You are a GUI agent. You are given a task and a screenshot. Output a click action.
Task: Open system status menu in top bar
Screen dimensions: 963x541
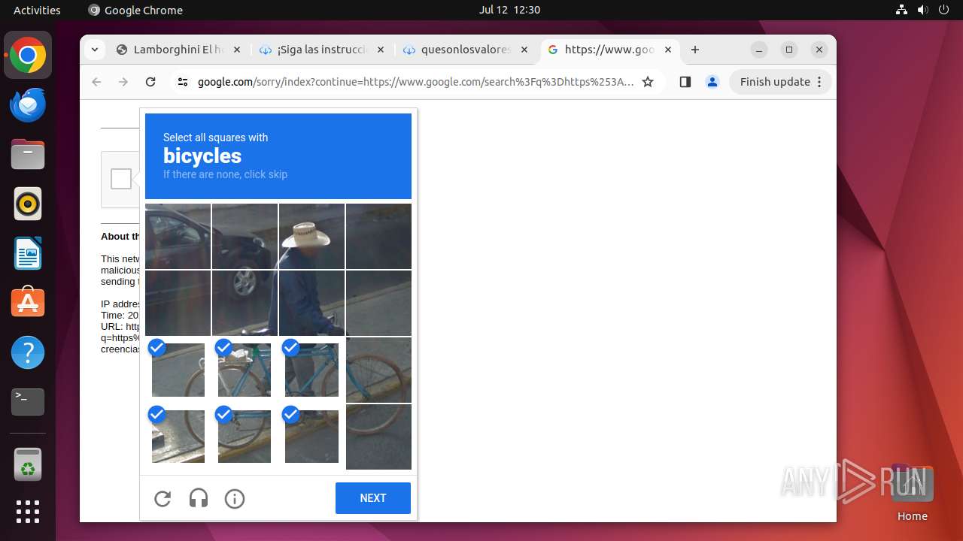pos(923,10)
